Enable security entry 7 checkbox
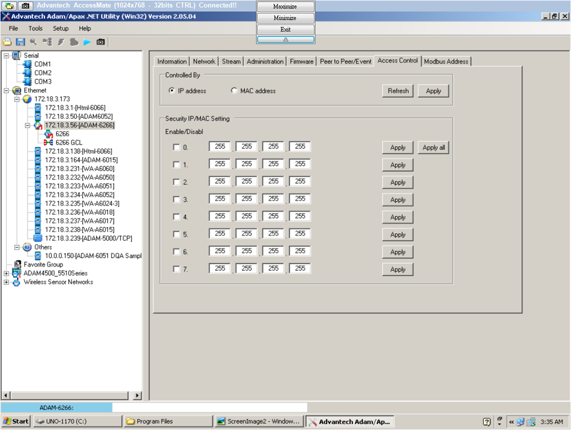 pyautogui.click(x=177, y=269)
